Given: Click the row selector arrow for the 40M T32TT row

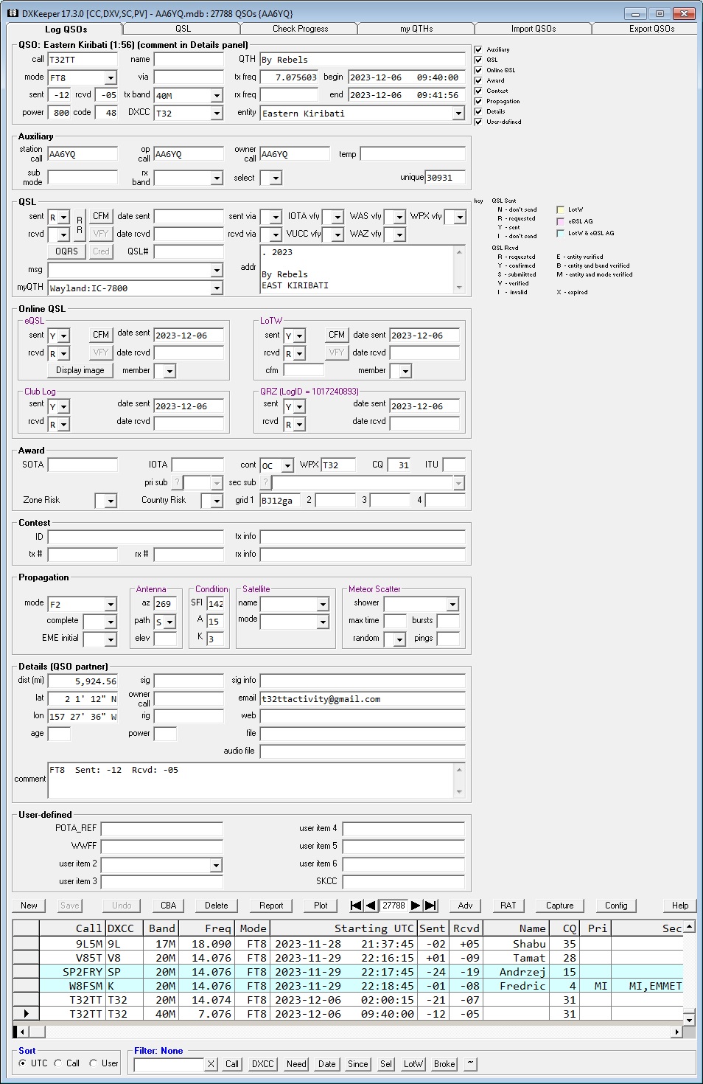Looking at the screenshot, I should pyautogui.click(x=27, y=1014).
